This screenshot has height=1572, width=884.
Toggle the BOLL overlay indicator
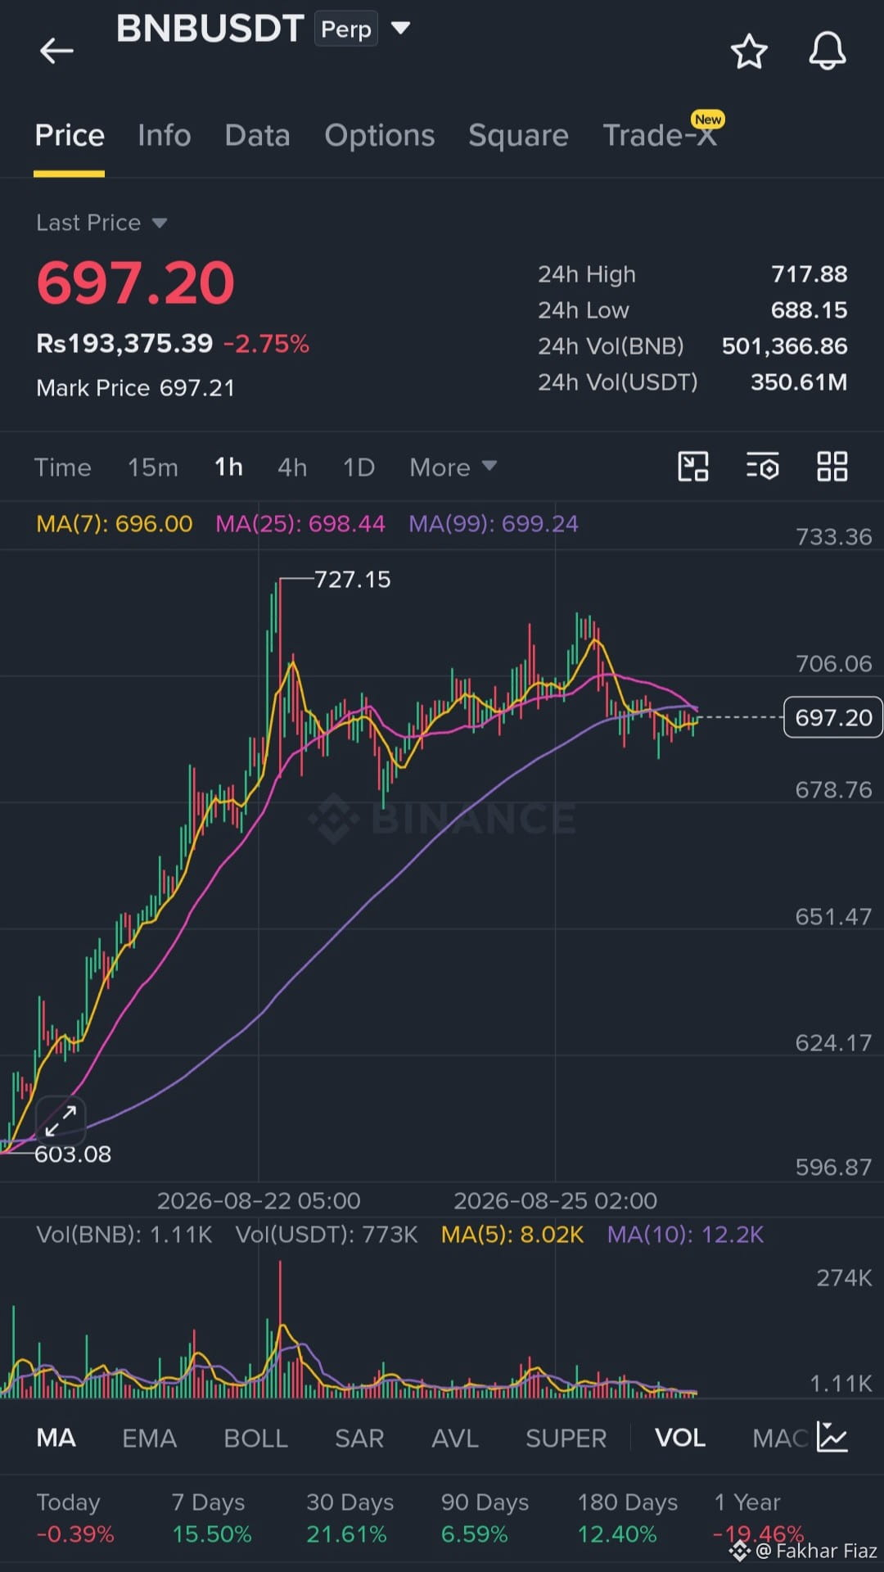(255, 1438)
